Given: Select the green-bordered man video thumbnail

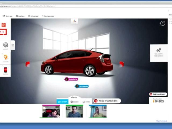Looking at the screenshot, I should point(74,111).
